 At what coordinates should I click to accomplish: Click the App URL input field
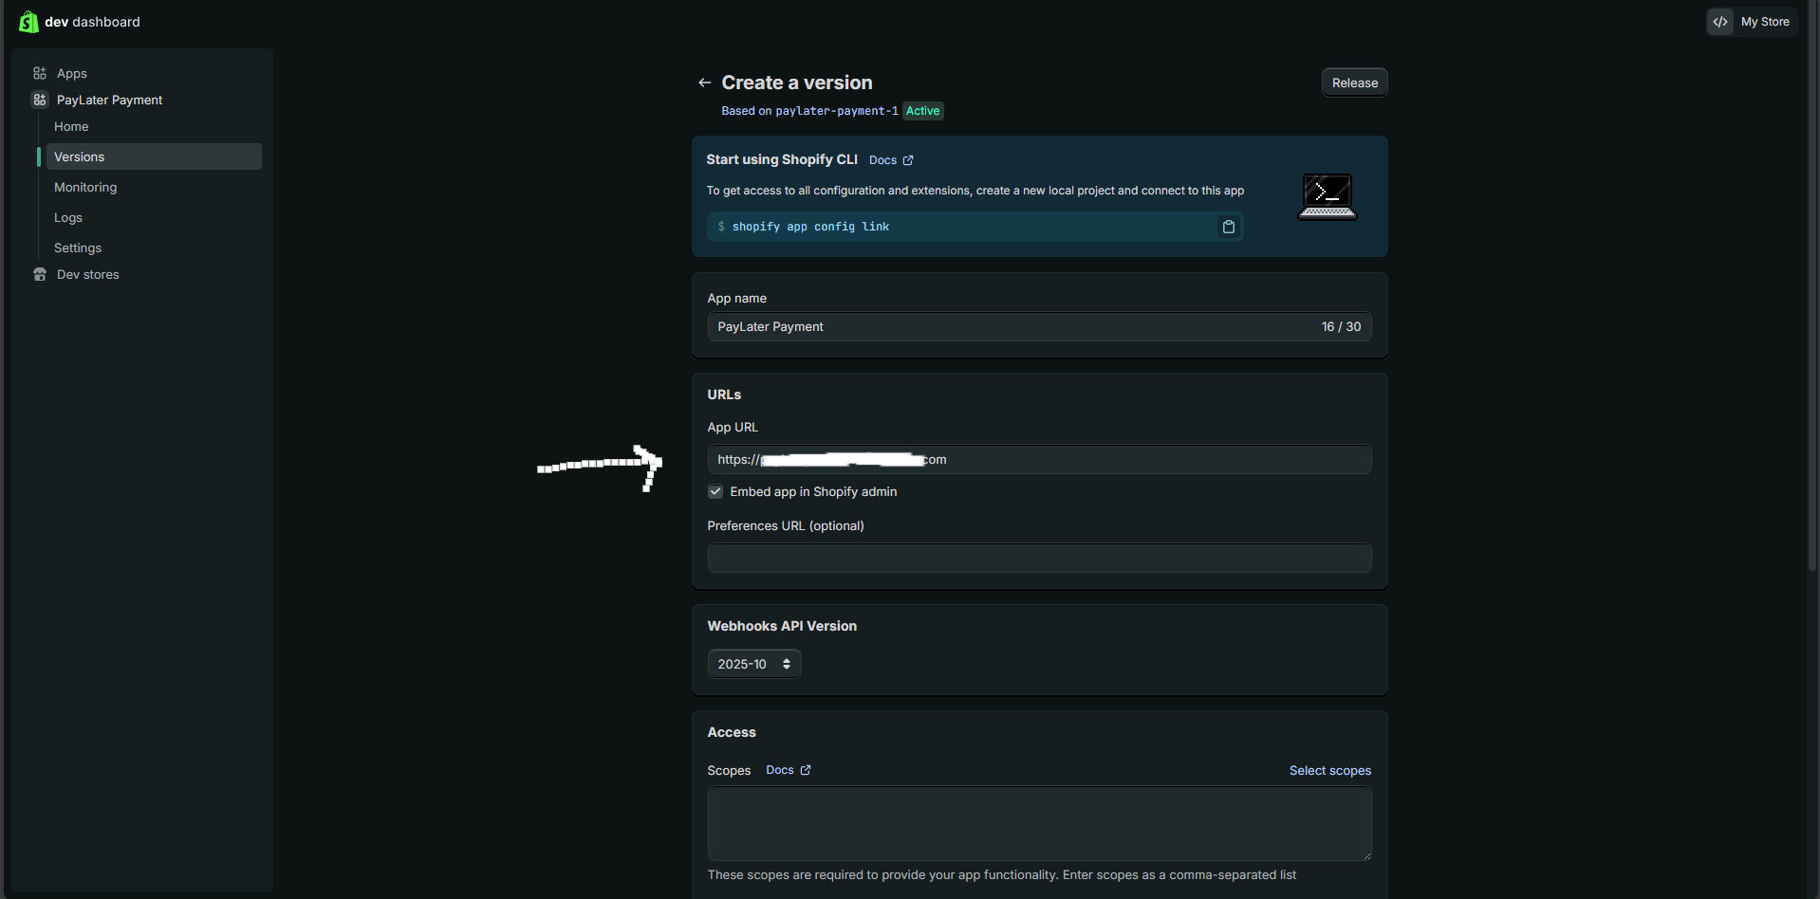coord(1039,459)
